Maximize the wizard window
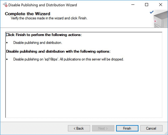The height and width of the screenshot is (135, 168). (147, 5)
